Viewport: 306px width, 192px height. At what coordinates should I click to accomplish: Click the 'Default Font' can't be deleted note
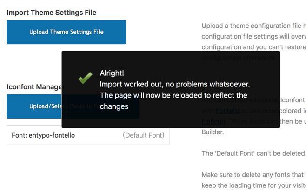pos(254,153)
